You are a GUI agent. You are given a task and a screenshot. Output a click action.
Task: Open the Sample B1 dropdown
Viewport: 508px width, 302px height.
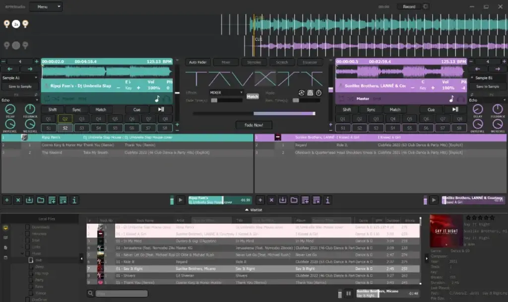tap(488, 78)
